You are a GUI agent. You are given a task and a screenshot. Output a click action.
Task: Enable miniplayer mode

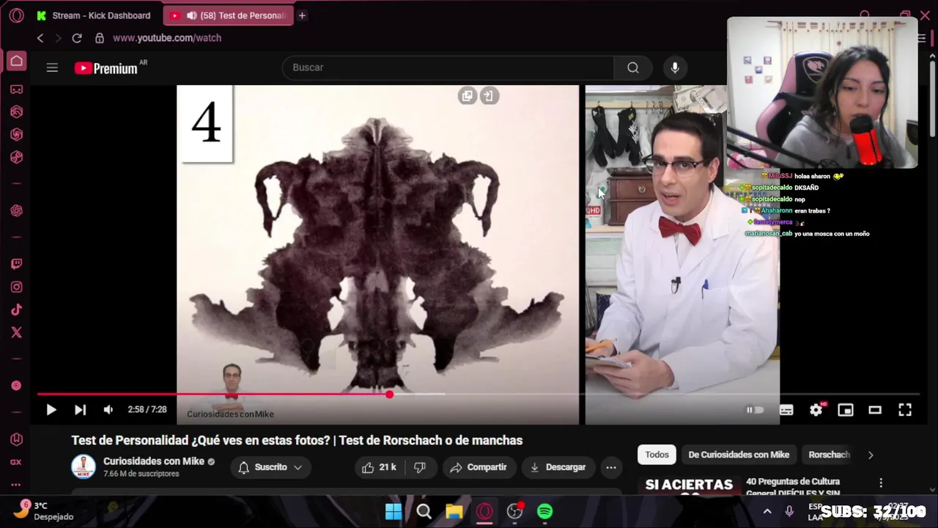(846, 410)
